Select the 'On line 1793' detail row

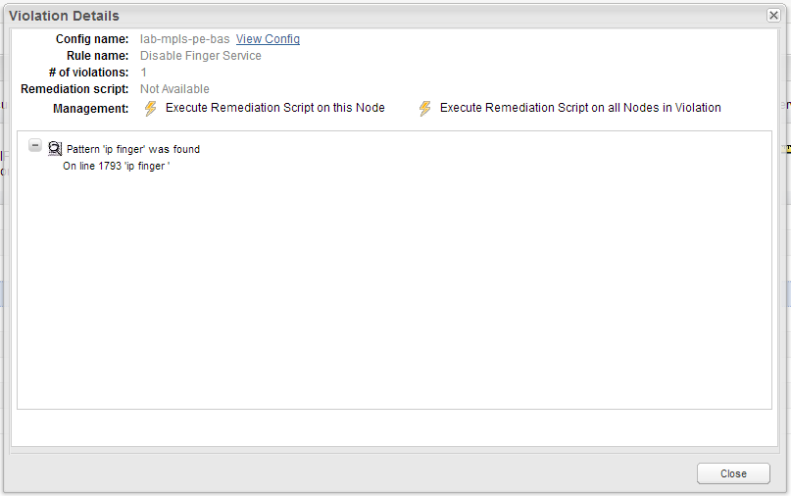(x=117, y=166)
